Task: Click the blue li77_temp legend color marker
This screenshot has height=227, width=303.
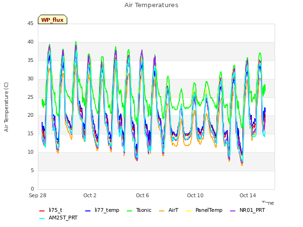Action: pos(88,211)
